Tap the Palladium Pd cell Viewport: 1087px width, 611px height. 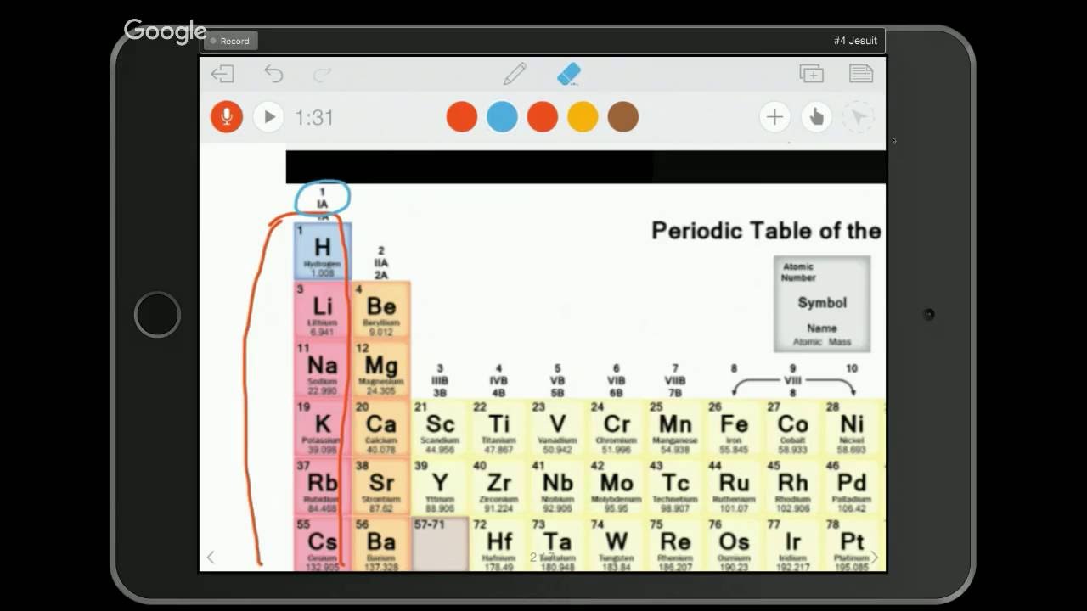click(852, 487)
